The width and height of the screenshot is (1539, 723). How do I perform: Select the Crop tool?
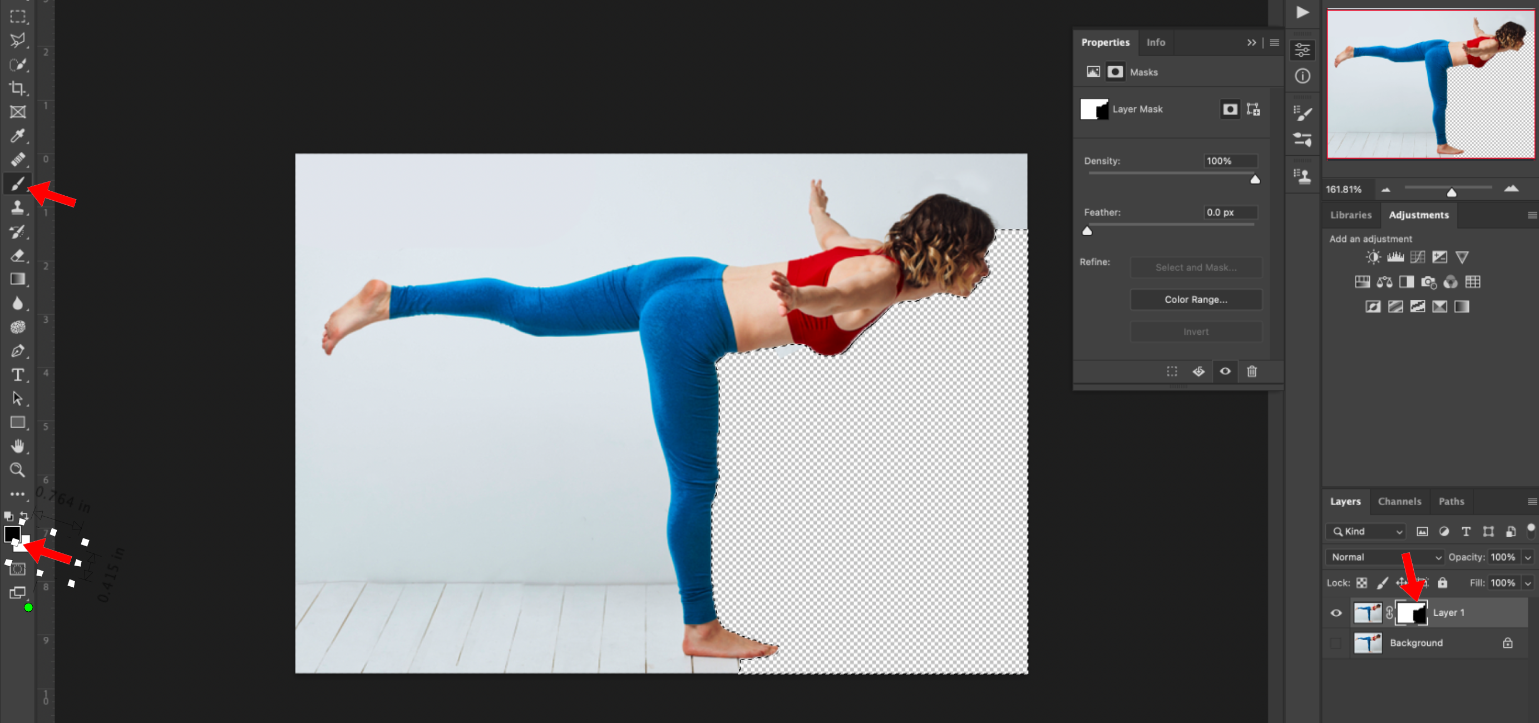click(x=17, y=88)
